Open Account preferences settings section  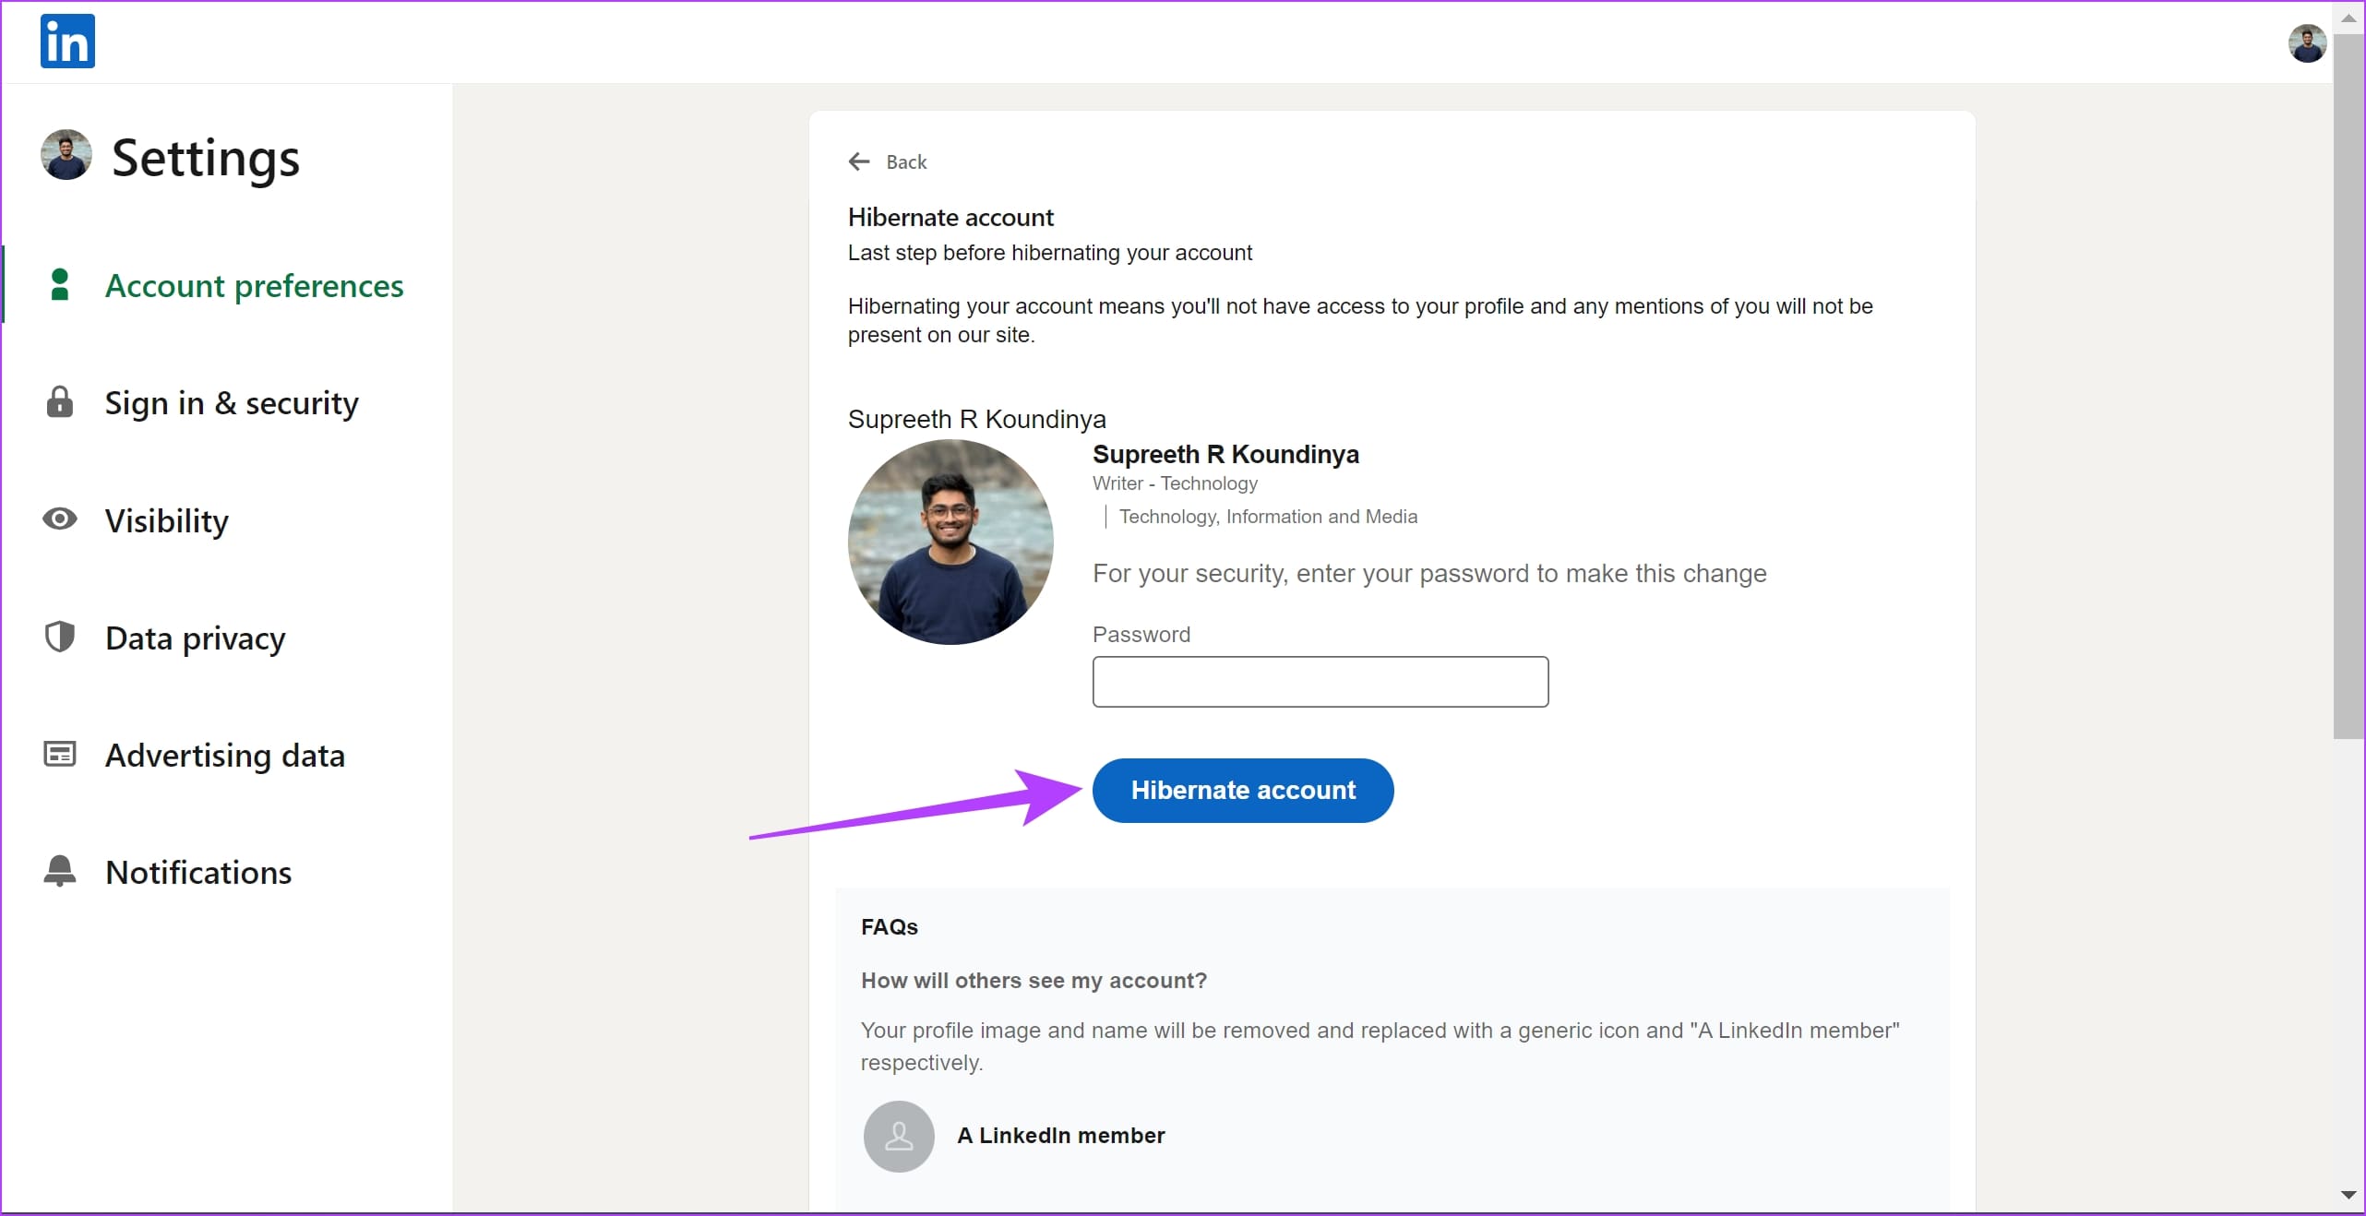253,285
